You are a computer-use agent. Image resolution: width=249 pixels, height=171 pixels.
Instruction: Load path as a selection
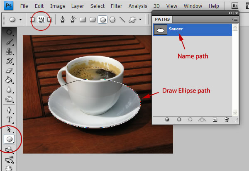point(190,120)
